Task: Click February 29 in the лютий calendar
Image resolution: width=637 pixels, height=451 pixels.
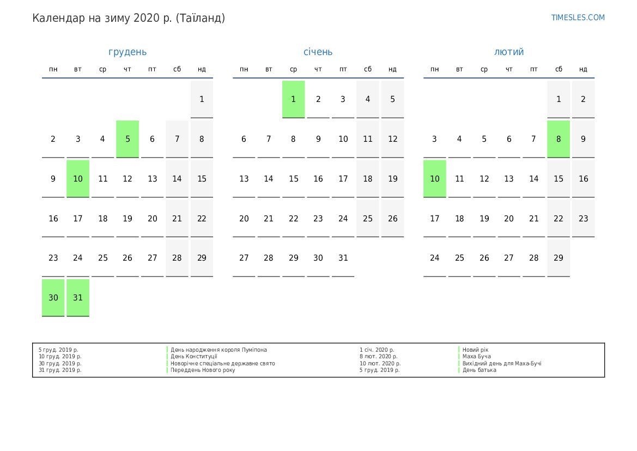Action: (x=559, y=258)
